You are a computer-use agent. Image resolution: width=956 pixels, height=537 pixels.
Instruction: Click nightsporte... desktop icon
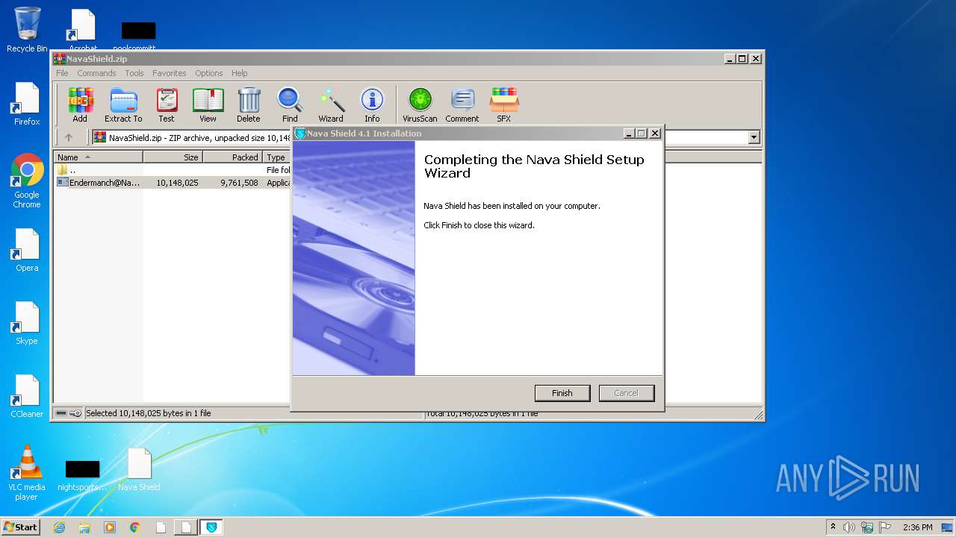point(82,475)
